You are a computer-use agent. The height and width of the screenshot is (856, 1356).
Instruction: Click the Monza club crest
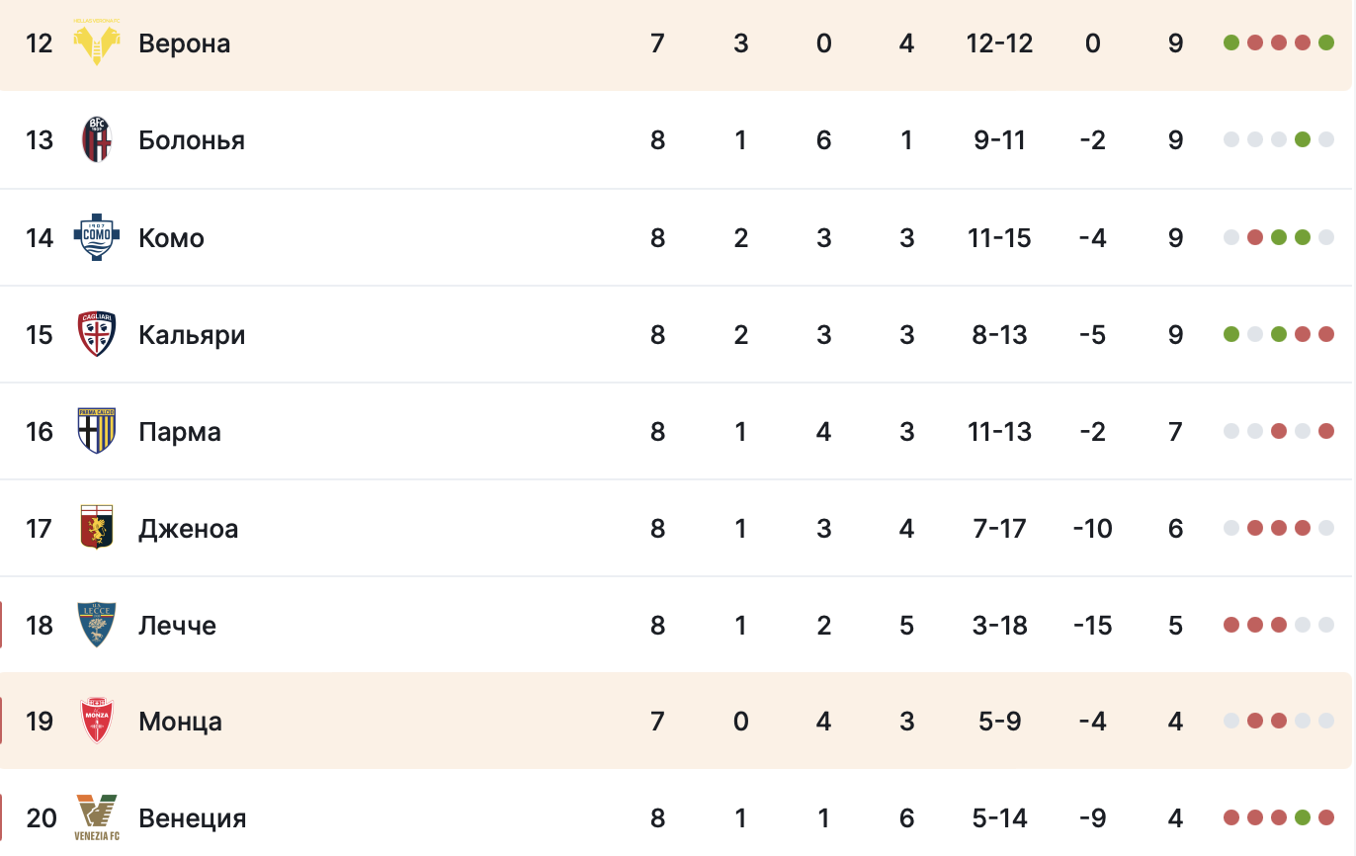point(97,722)
